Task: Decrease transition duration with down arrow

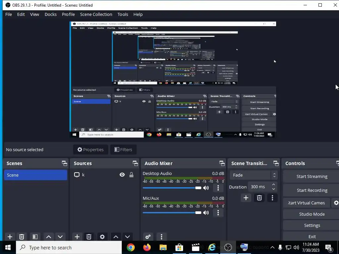Action: click(x=273, y=189)
